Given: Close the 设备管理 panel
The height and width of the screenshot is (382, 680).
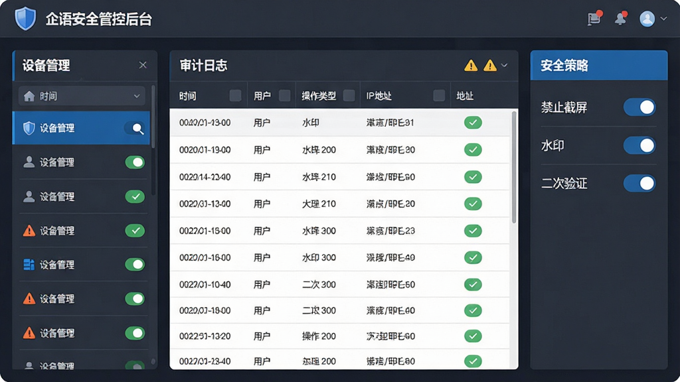Looking at the screenshot, I should 143,65.
